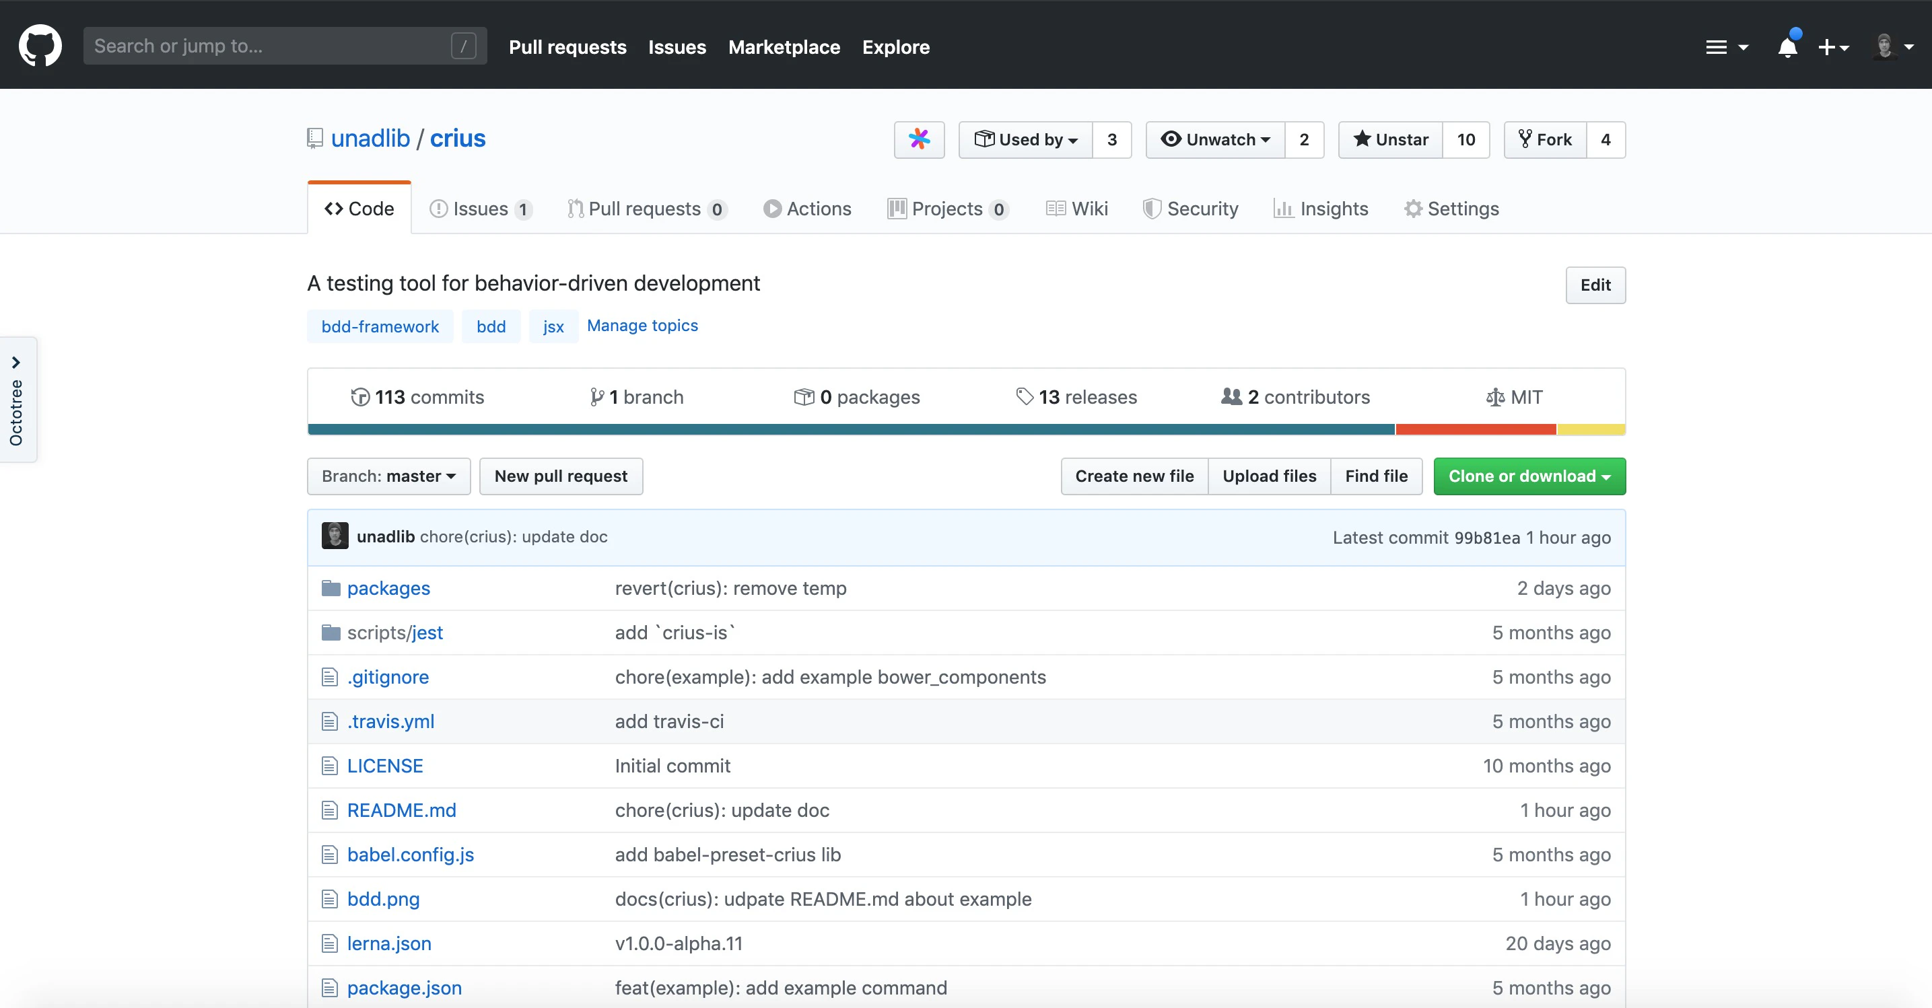Click the commit author avatar thumbnail
The image size is (1932, 1008).
(335, 536)
